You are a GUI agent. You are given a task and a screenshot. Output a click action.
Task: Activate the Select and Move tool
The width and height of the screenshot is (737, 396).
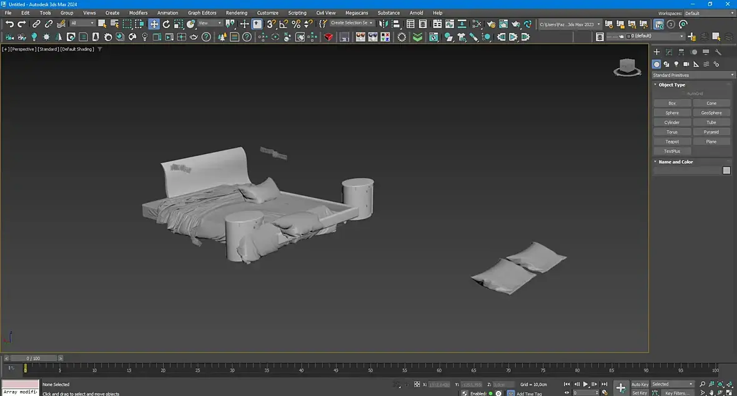click(154, 24)
